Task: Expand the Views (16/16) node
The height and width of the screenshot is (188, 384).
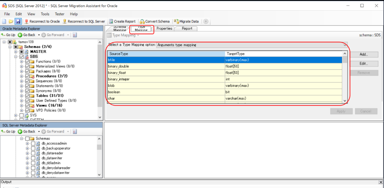Action: [22, 105]
